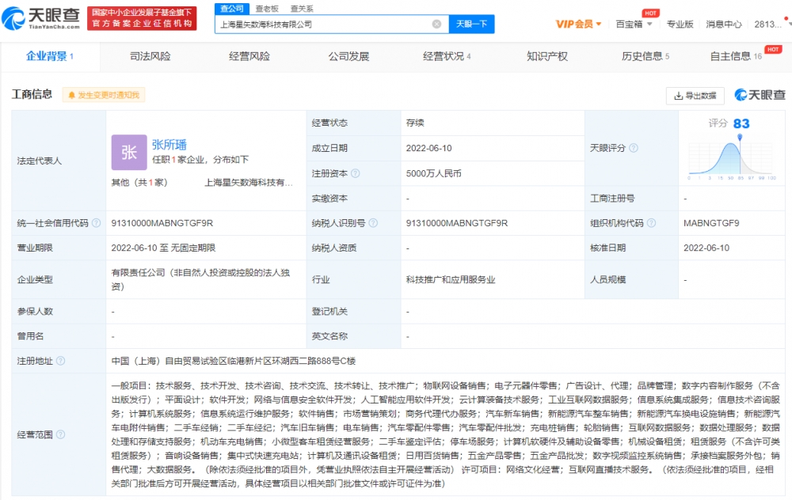This screenshot has height=500, width=792.
Task: Click help icon beside 组织机构代码
Action: pos(650,223)
